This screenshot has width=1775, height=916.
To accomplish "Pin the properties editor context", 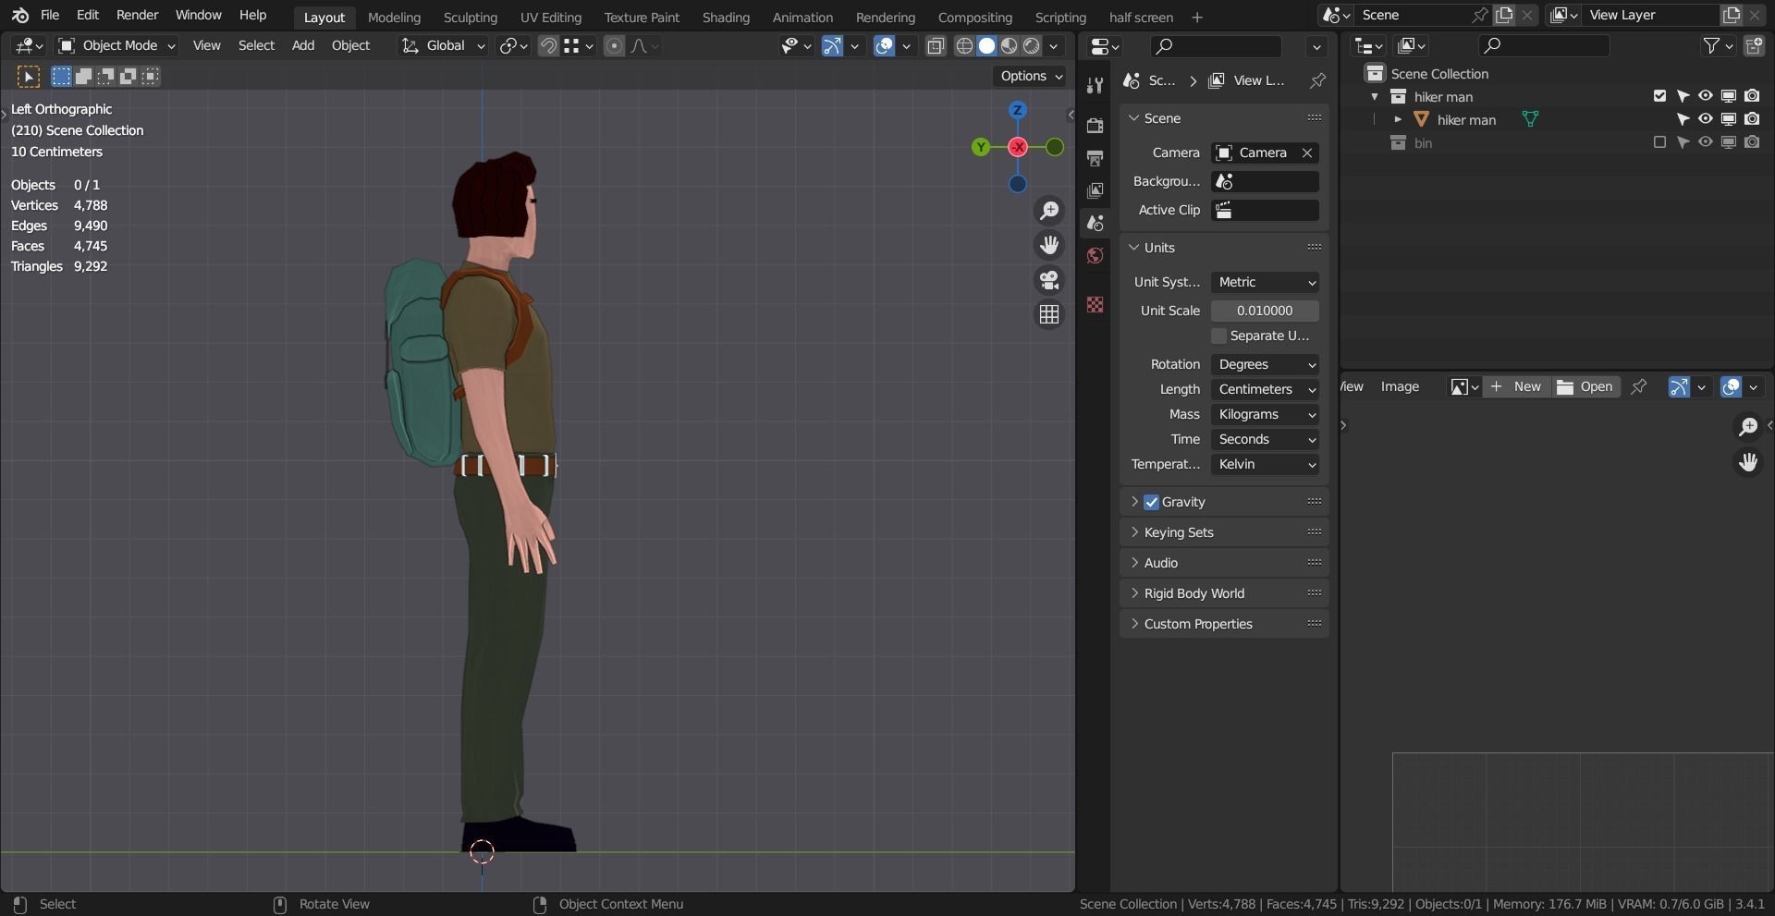I will pyautogui.click(x=1317, y=81).
